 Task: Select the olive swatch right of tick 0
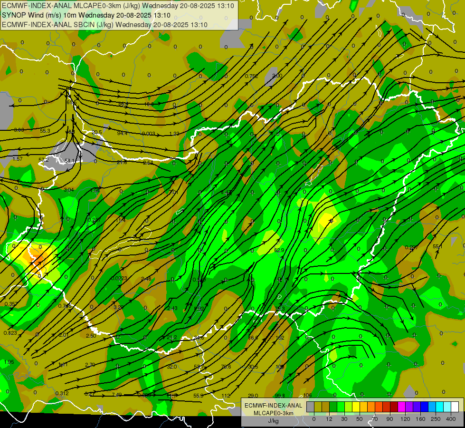318,407
